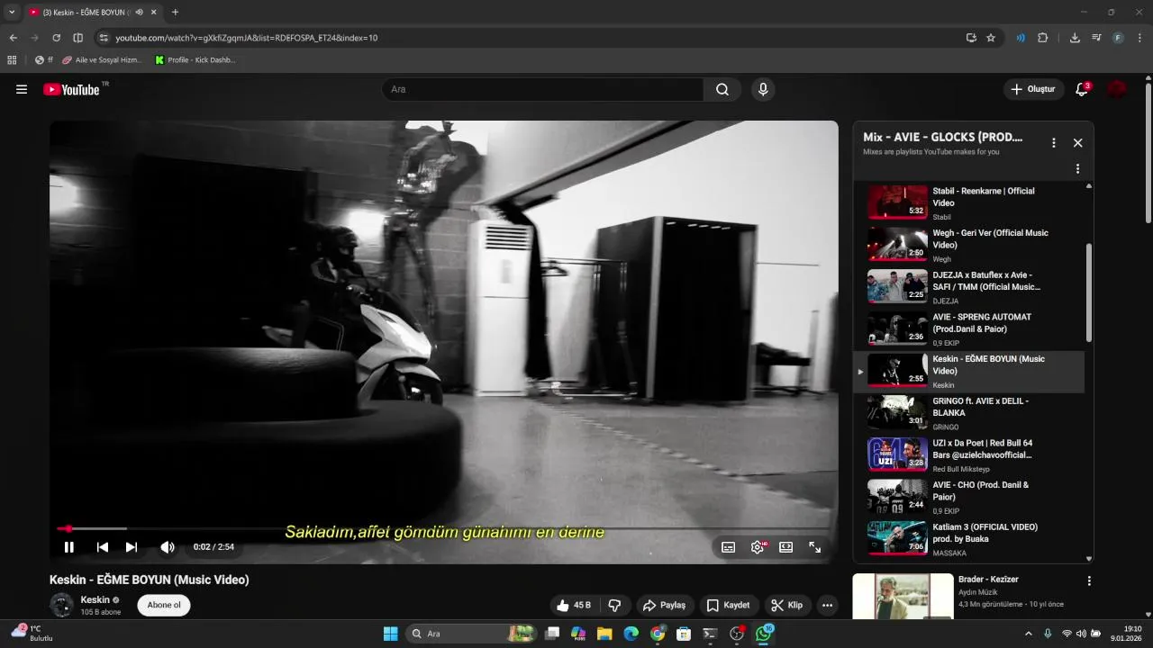
Task: Open the account avatar menu
Action: (x=1117, y=89)
